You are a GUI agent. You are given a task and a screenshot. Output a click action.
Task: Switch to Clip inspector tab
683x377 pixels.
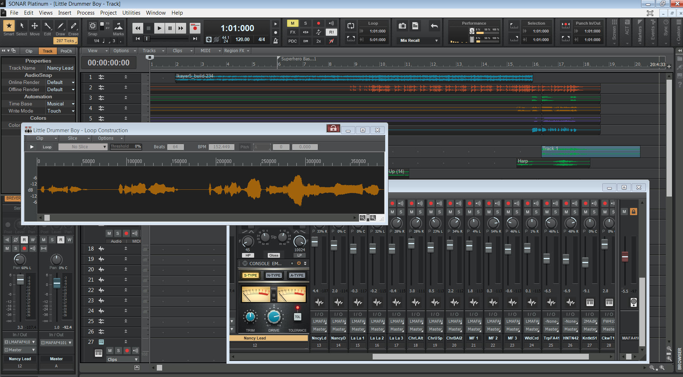(29, 51)
